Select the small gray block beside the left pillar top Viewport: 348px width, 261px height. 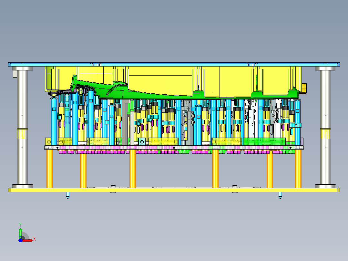coord(15,74)
